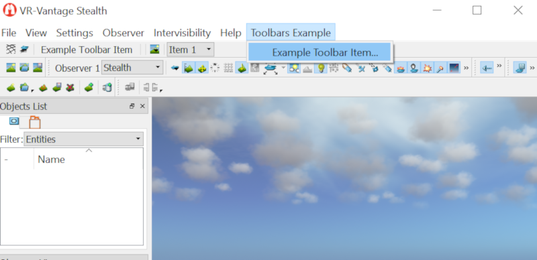
Task: Toggle the dashed left-arrow toolbar icon
Action: tap(487, 68)
